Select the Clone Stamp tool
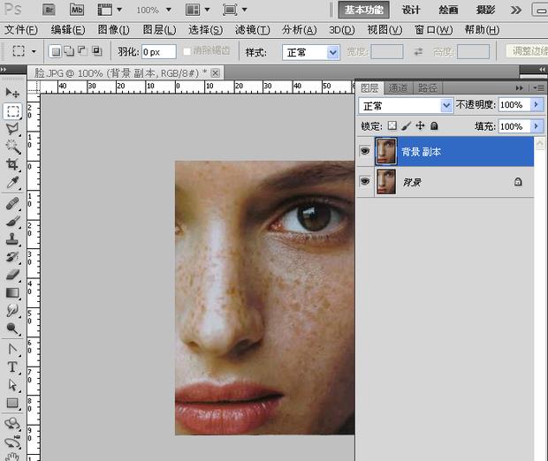Screen dimensions: 548x461 point(12,238)
